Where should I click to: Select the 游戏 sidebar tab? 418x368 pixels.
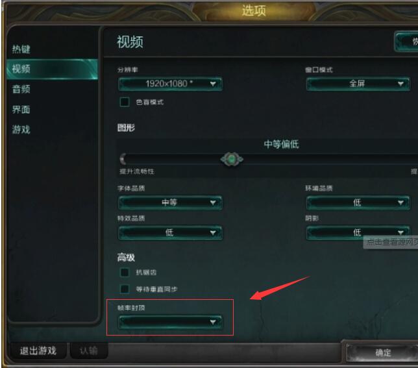tap(21, 130)
